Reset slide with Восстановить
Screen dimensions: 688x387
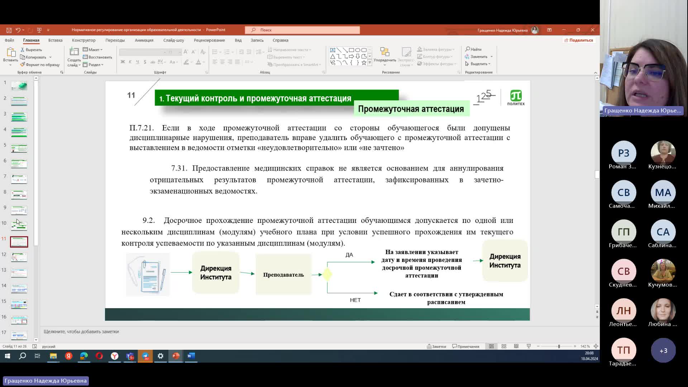click(97, 57)
